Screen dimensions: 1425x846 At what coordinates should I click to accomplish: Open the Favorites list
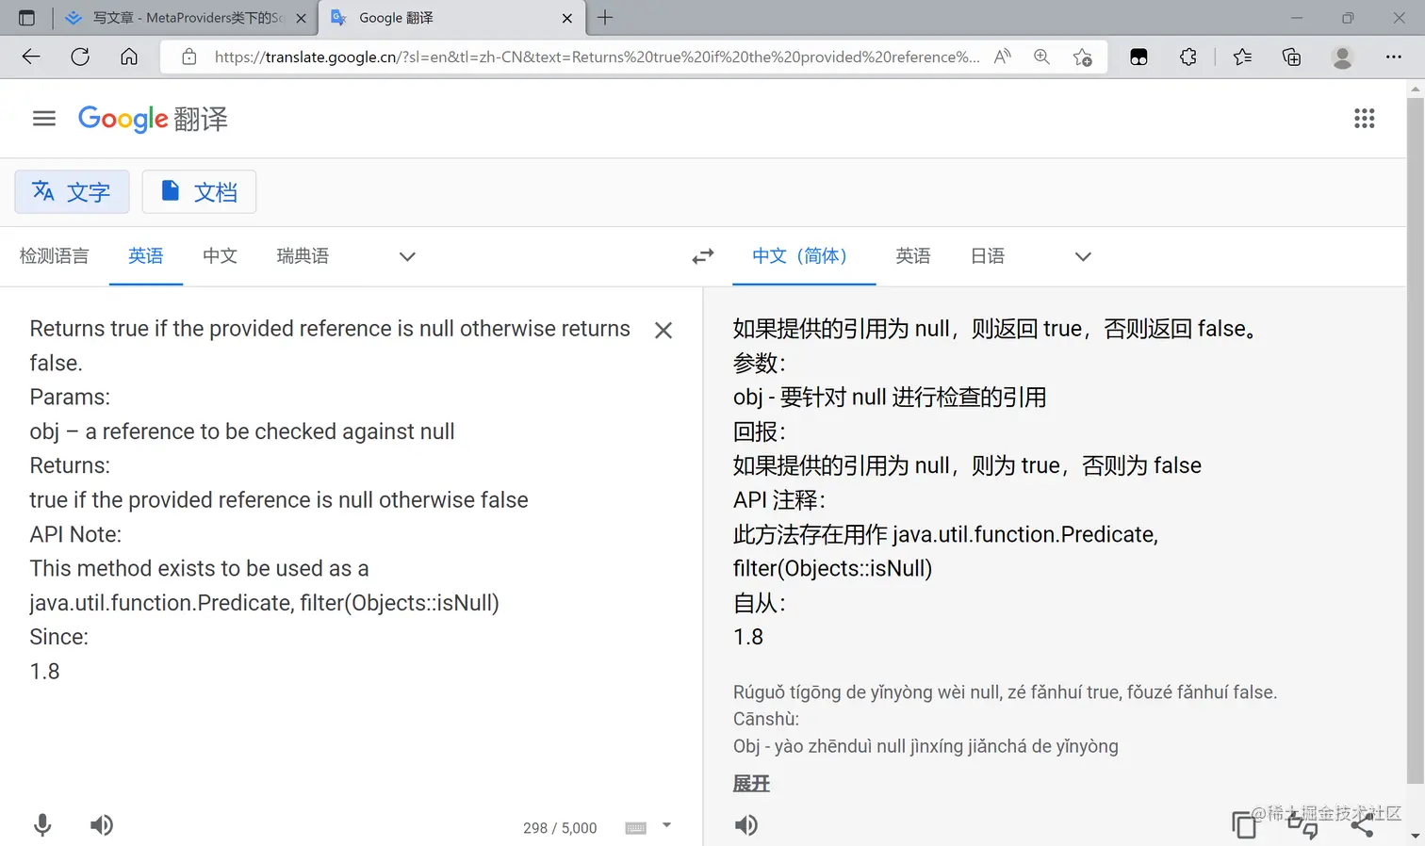(x=1242, y=57)
